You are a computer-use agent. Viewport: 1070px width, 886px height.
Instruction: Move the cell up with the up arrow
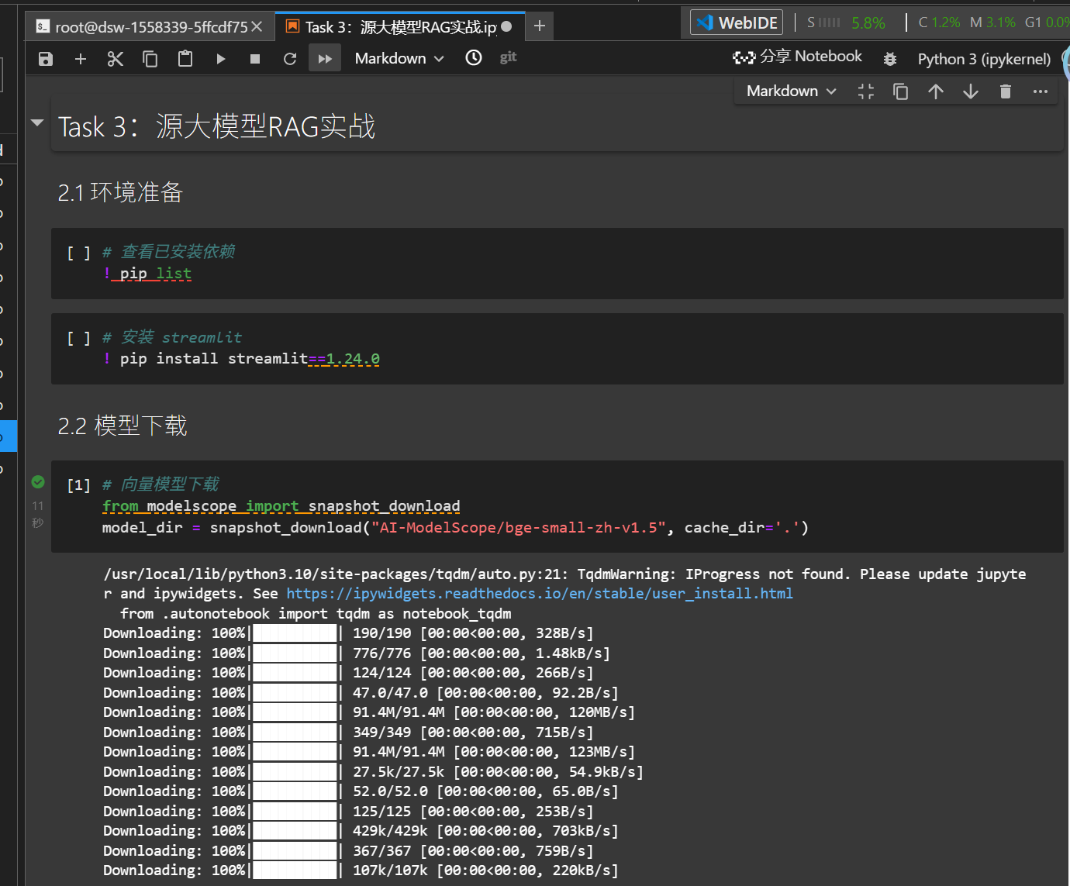tap(936, 91)
